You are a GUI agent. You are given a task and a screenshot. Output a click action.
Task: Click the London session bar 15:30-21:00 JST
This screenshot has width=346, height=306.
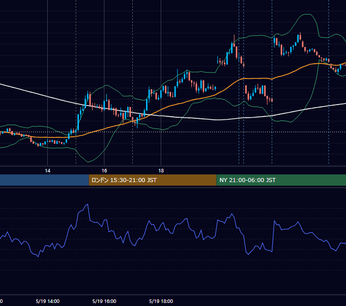point(153,180)
